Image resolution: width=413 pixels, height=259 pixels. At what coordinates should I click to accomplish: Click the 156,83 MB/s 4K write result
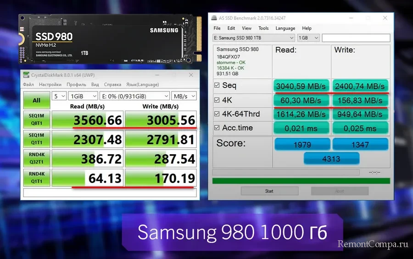pos(360,100)
